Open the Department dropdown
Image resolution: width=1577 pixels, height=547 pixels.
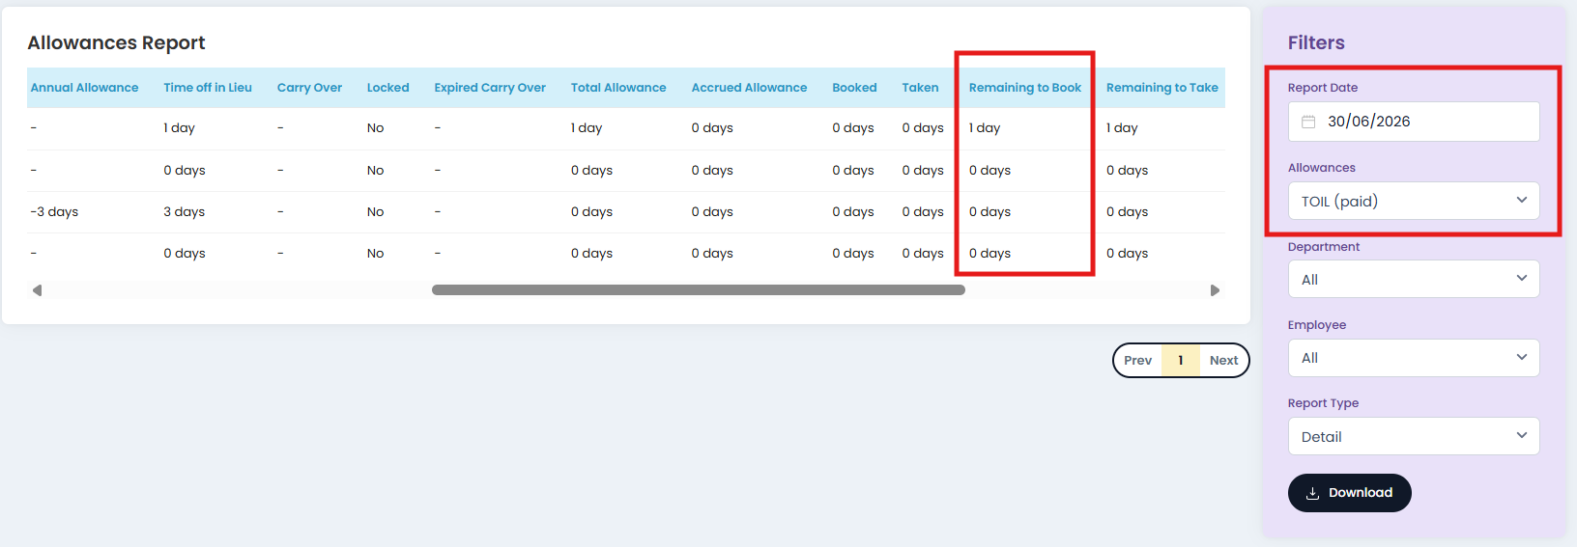coord(1414,279)
